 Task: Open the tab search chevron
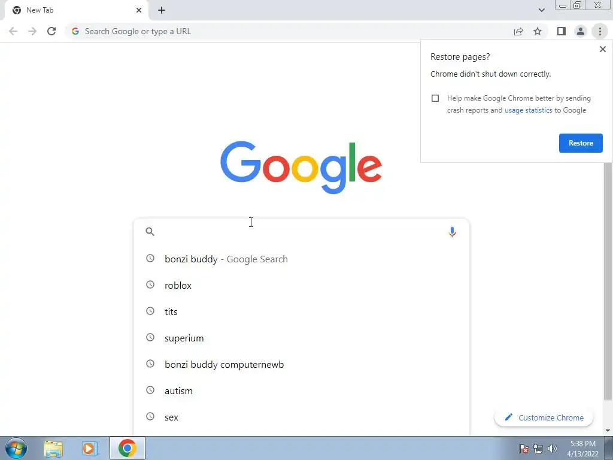(x=541, y=10)
